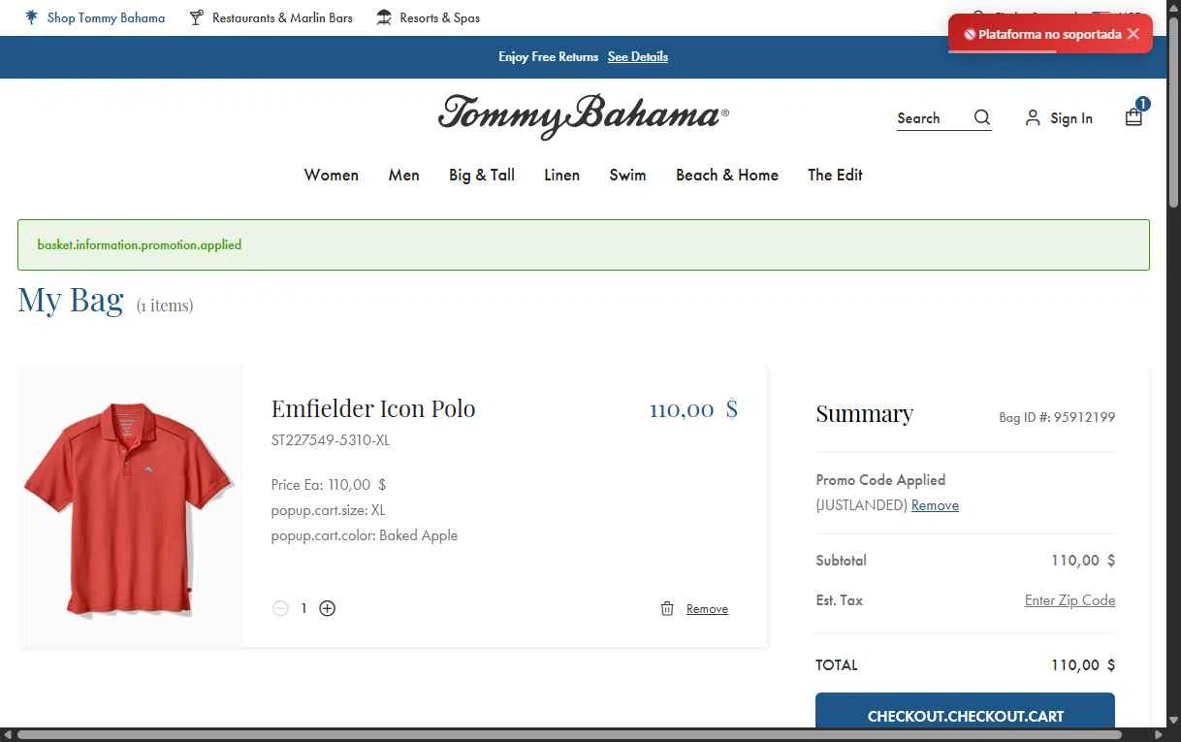Open the Men menu
This screenshot has height=742, width=1181.
point(404,175)
